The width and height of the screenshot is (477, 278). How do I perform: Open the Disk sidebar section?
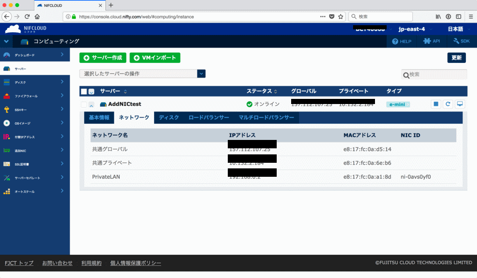pos(34,82)
